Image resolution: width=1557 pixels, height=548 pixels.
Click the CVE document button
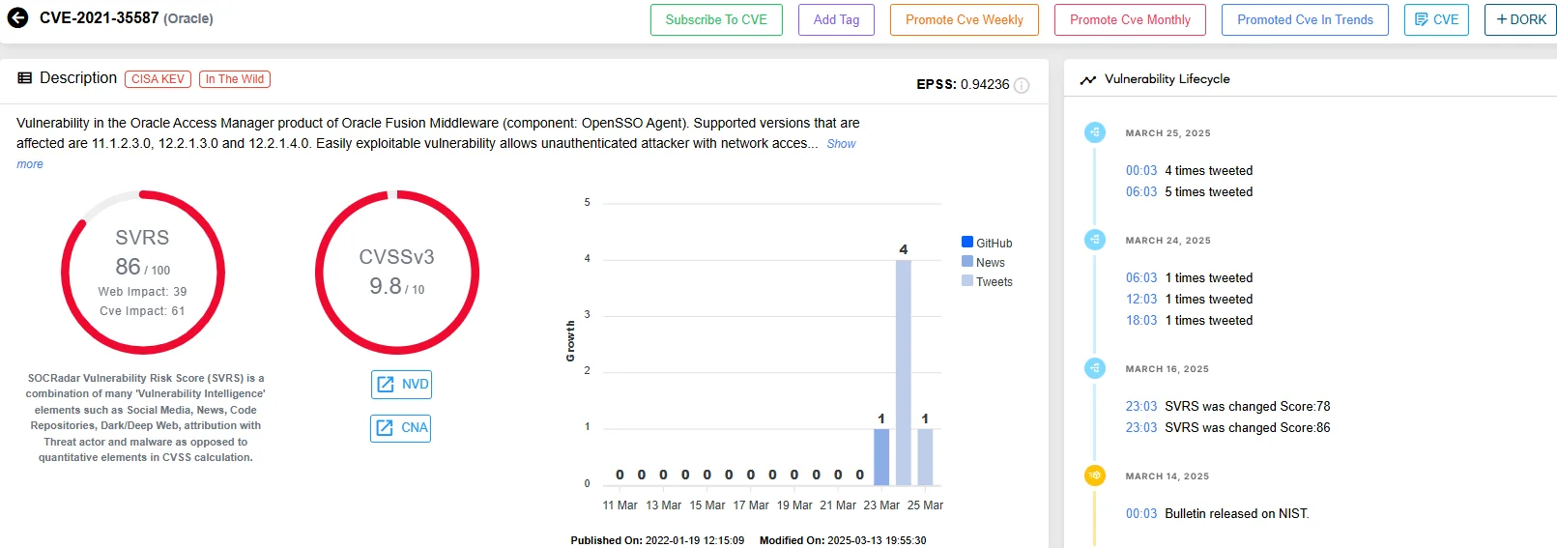click(1436, 19)
